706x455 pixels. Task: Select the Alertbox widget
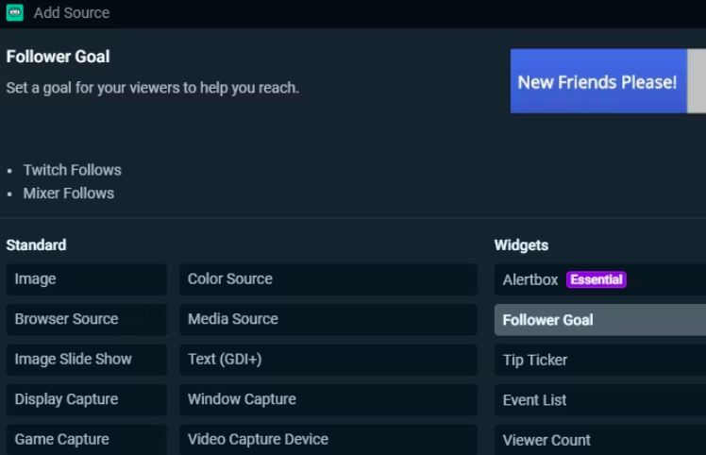pyautogui.click(x=600, y=279)
